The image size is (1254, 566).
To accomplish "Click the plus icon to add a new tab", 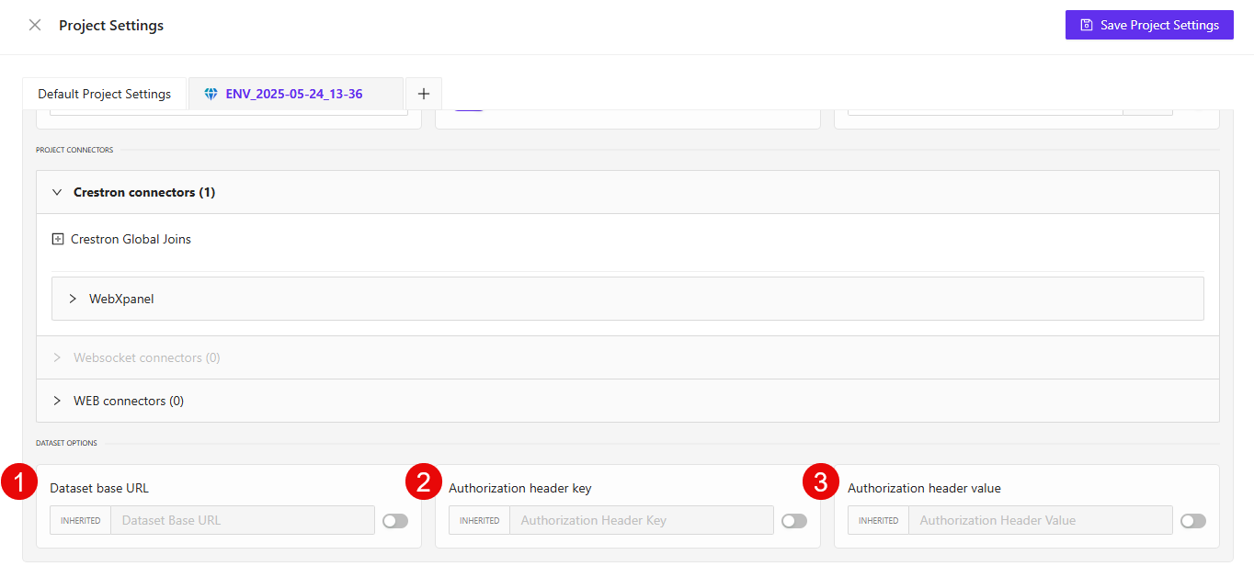I will [423, 93].
